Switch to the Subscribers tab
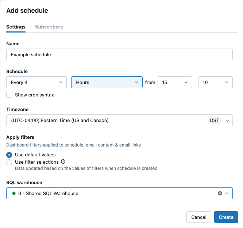243x228 pixels. point(49,27)
